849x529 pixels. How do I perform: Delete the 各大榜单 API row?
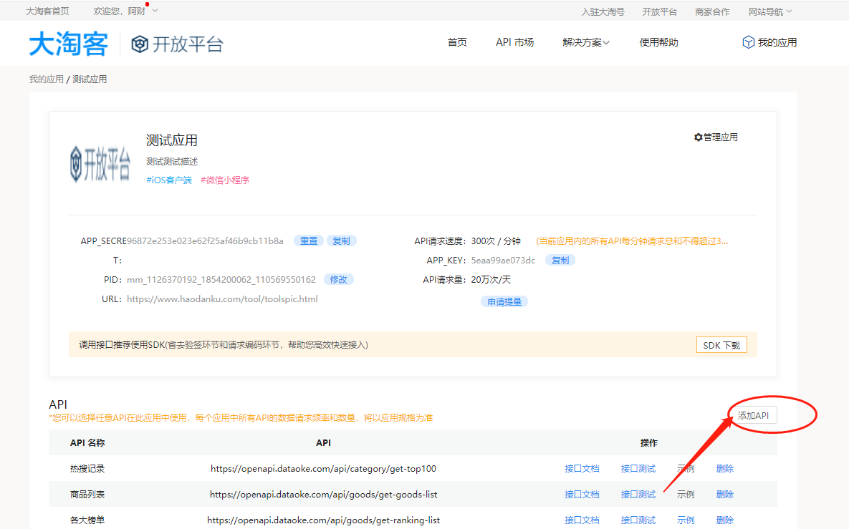[724, 520]
